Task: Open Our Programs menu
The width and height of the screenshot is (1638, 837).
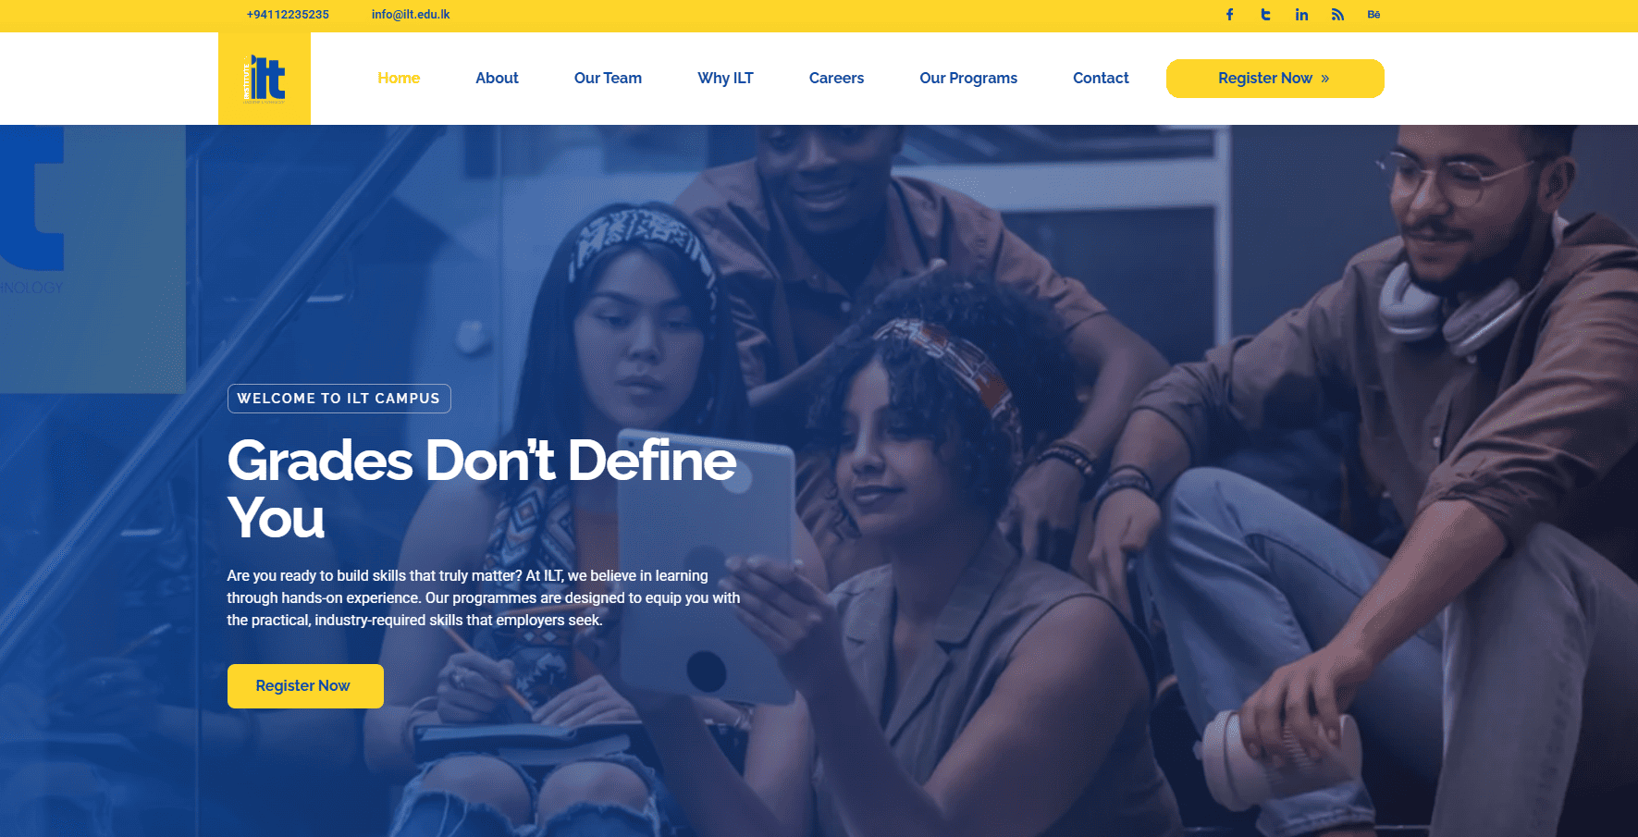Action: click(968, 79)
